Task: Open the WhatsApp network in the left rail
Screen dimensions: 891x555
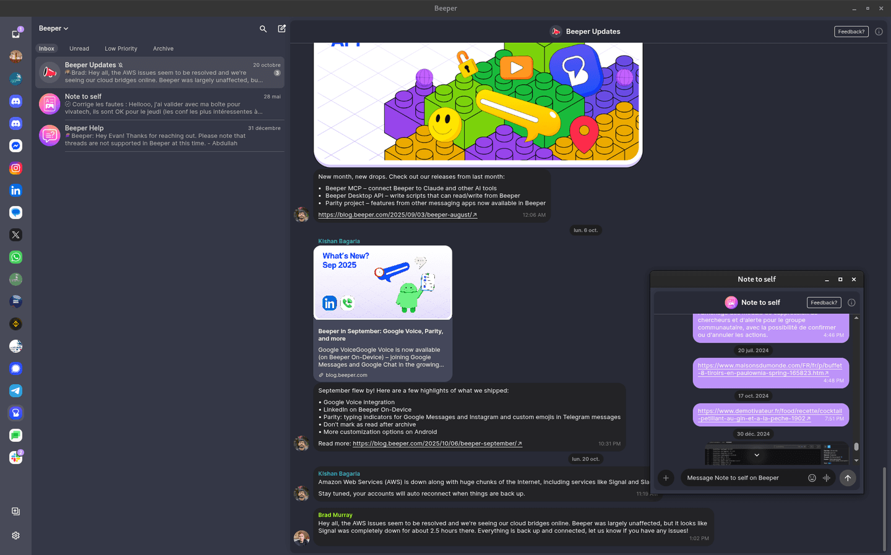Action: [15, 257]
